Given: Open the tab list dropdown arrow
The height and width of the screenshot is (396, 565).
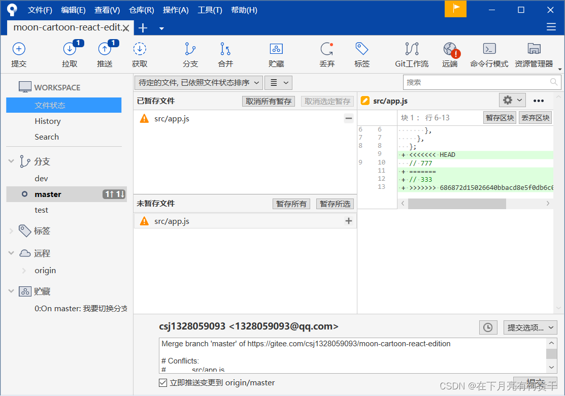Looking at the screenshot, I should coord(161,28).
